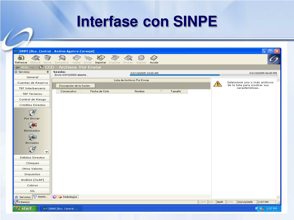Click the NUM status bar indicator
The height and width of the screenshot is (220, 294).
[220, 202]
